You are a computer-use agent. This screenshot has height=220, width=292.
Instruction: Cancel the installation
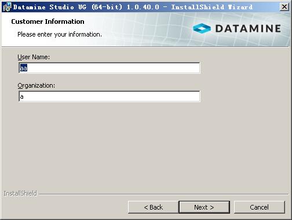260,207
